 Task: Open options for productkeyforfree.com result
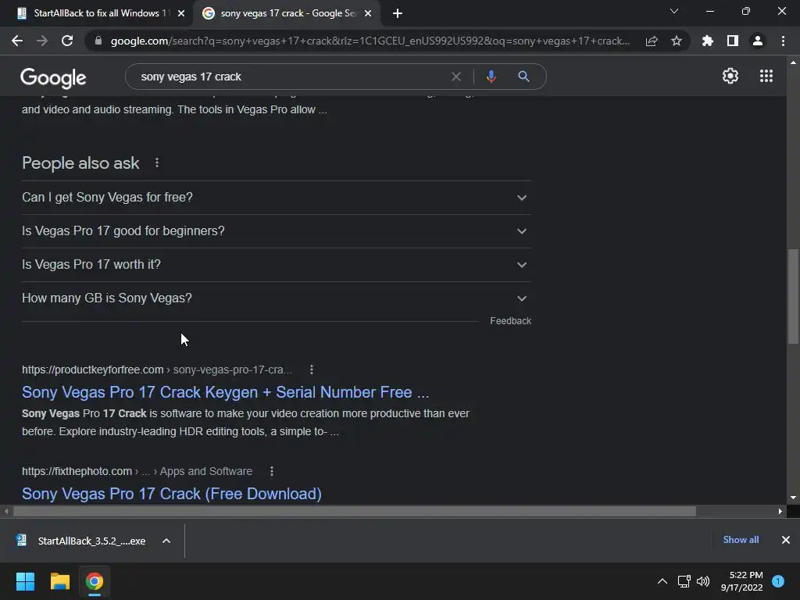coord(311,370)
